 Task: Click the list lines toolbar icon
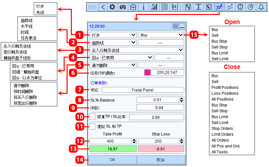(x=165, y=7)
